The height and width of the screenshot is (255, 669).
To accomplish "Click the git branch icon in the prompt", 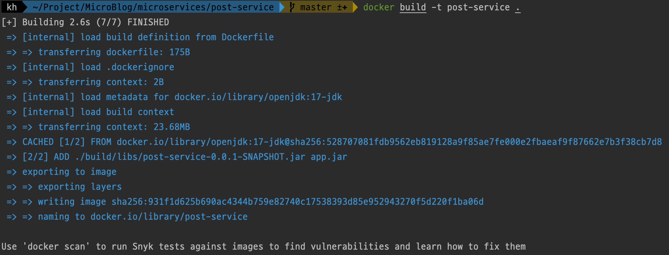I will coord(292,7).
